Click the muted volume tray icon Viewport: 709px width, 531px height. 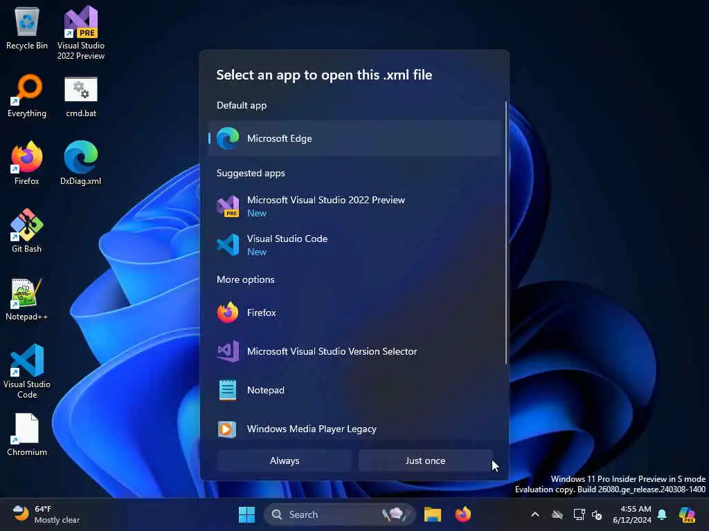click(597, 514)
